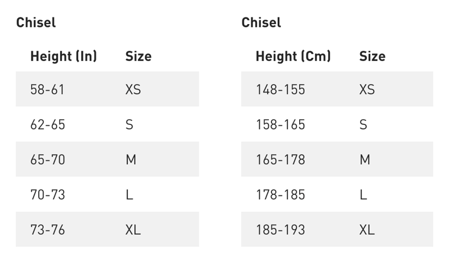Click the 165-178 height cell
The image size is (449, 270).
(280, 160)
